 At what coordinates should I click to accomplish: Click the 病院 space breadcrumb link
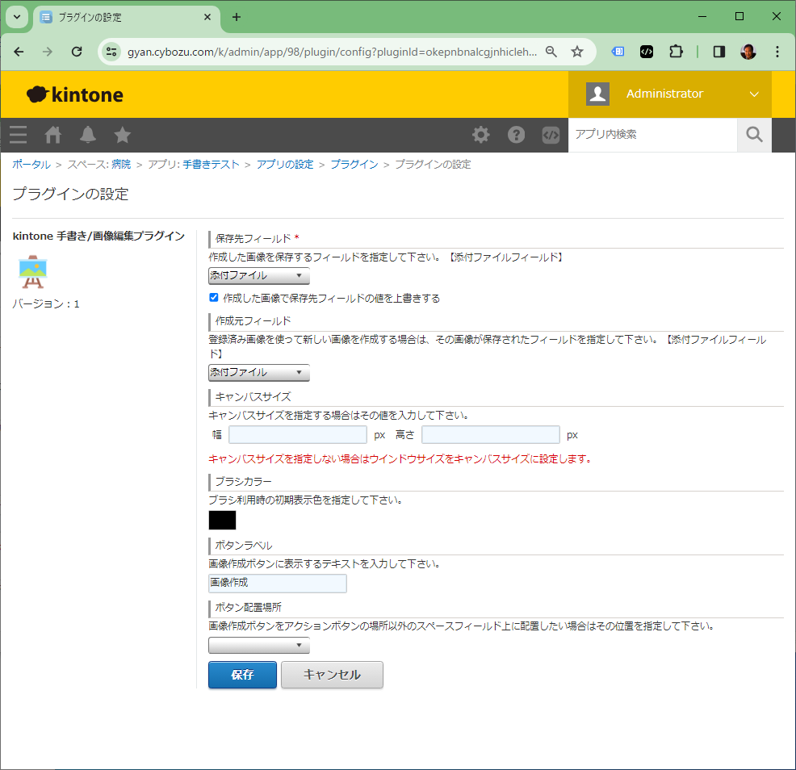coord(121,165)
